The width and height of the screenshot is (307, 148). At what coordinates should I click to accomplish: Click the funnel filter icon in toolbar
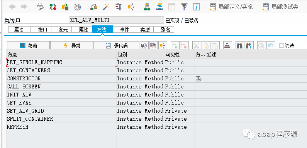click(184, 7)
